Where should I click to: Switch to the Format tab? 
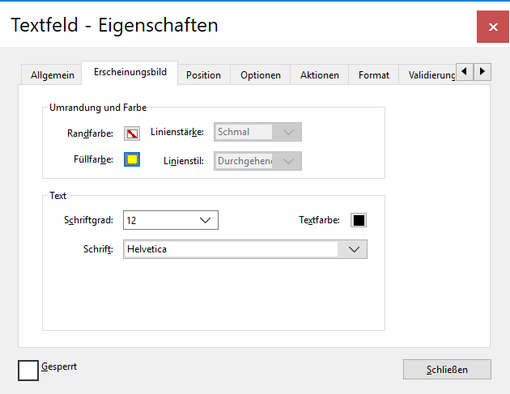(x=374, y=74)
